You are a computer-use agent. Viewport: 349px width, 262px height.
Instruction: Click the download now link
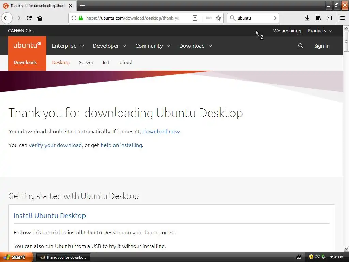pos(161,131)
